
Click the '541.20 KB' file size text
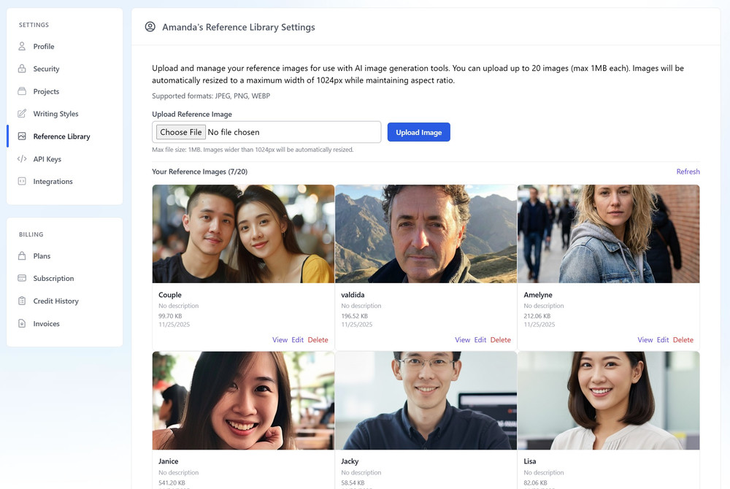(x=172, y=482)
